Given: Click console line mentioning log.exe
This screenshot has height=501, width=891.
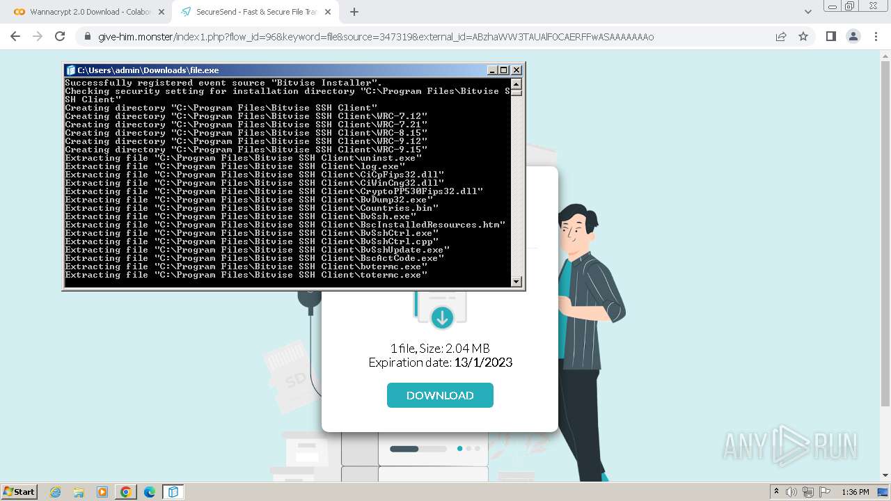Looking at the screenshot, I should click(x=235, y=166).
